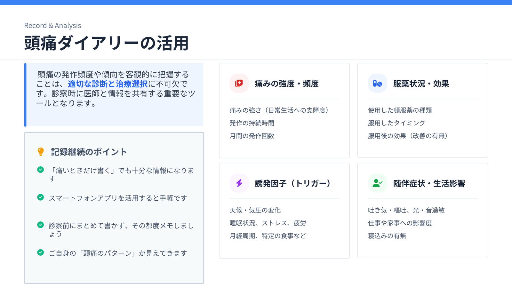Click the highlighted text 適切な診断と治療選択

point(108,84)
